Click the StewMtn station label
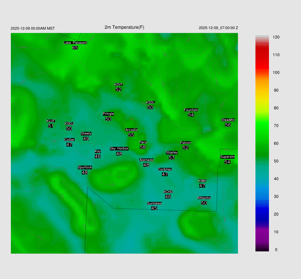The image size is (301, 279). [228, 120]
